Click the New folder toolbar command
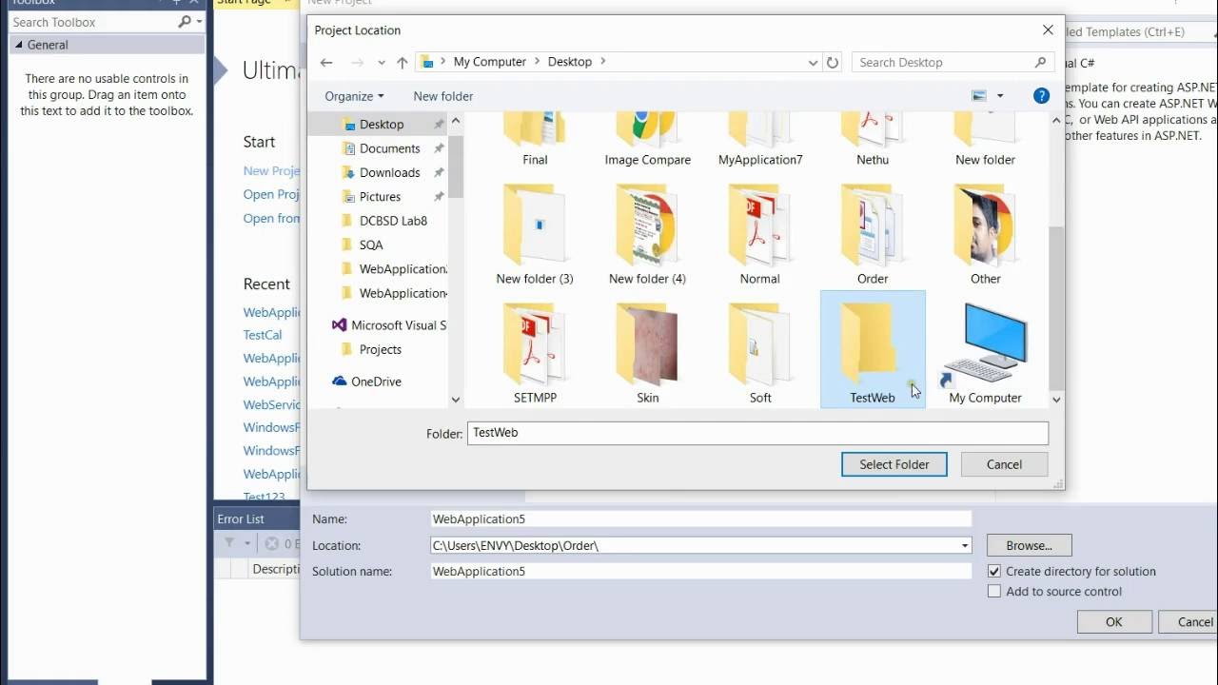Image resolution: width=1218 pixels, height=685 pixels. pyautogui.click(x=443, y=96)
